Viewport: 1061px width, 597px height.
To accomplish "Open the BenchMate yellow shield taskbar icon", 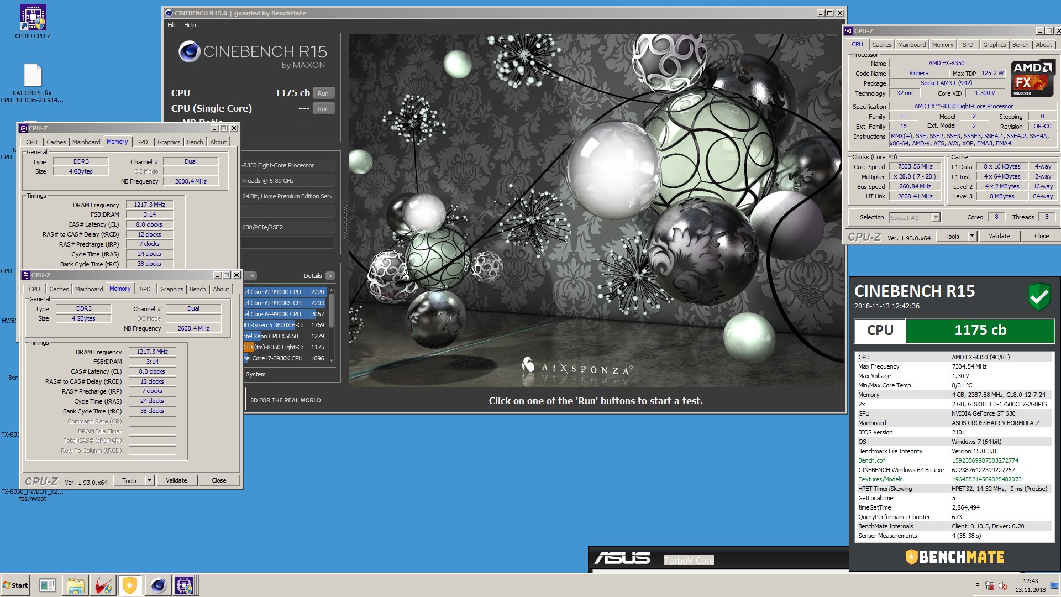I will (130, 585).
